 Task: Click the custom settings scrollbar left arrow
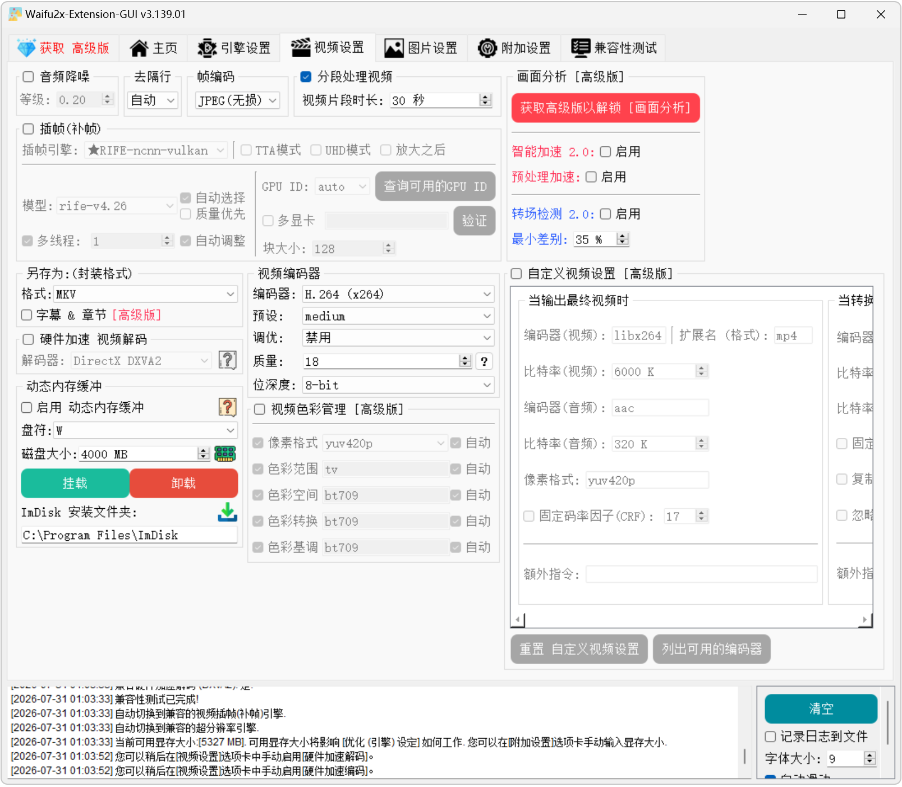coord(518,620)
